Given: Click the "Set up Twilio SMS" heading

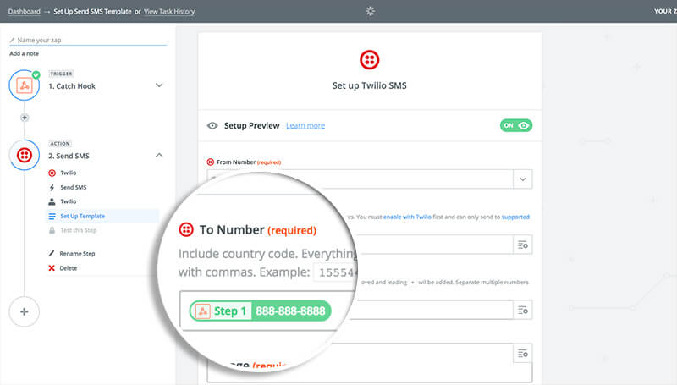Looking at the screenshot, I should [x=369, y=85].
